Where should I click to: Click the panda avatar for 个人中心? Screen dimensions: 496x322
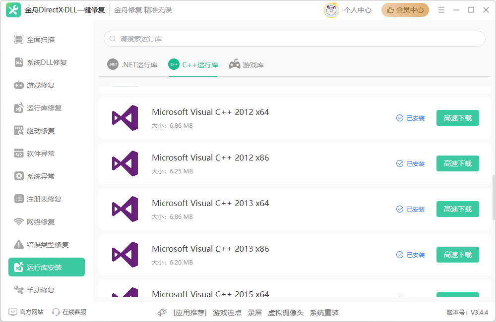(331, 10)
